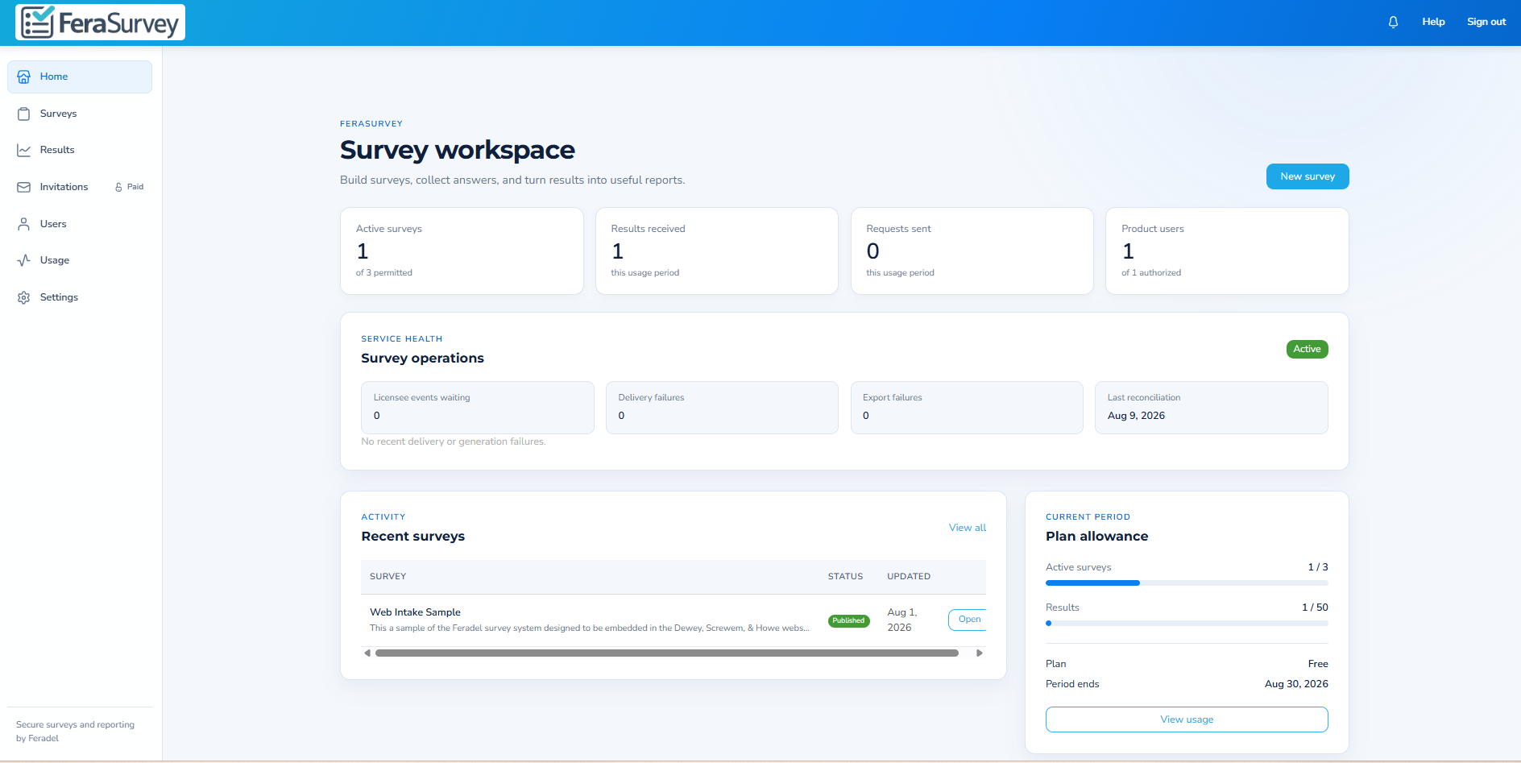Click the Delivery failures tile

[x=722, y=408]
